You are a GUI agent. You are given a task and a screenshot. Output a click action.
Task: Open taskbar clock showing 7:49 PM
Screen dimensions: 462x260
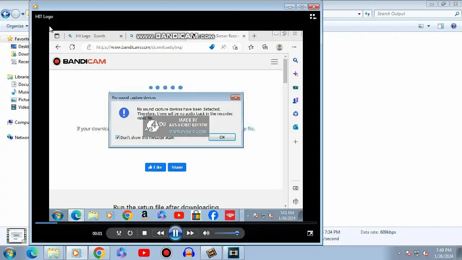[444, 253]
